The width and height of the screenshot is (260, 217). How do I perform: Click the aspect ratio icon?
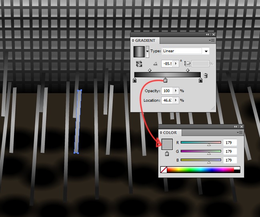pos(187,64)
